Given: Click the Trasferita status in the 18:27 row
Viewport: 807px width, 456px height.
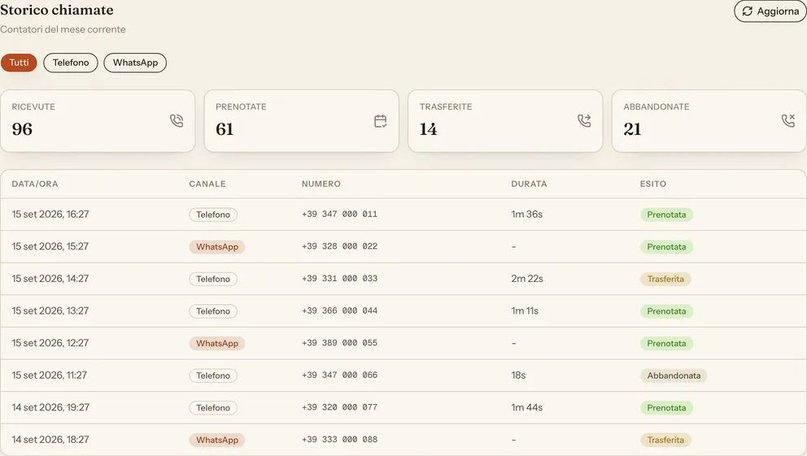Looking at the screenshot, I should coord(665,440).
